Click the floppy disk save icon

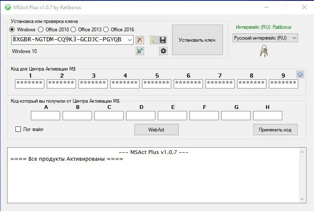163,40
